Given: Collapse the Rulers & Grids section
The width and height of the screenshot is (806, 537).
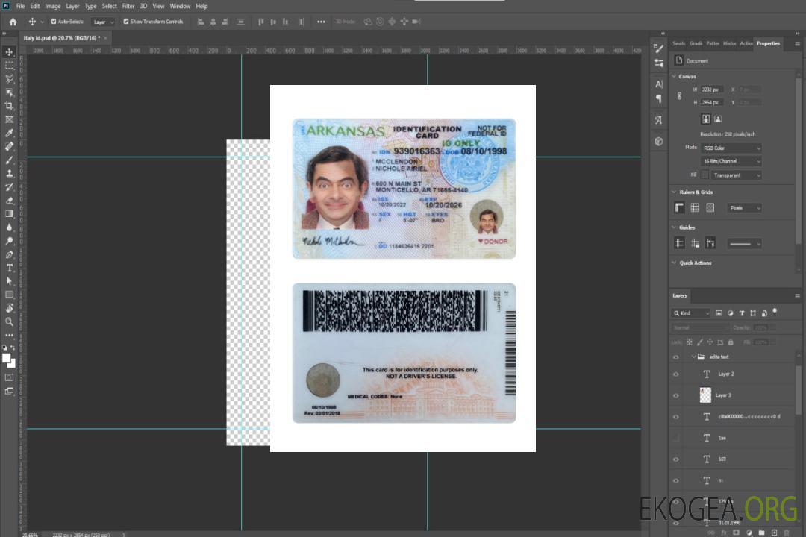Looking at the screenshot, I should [x=675, y=192].
